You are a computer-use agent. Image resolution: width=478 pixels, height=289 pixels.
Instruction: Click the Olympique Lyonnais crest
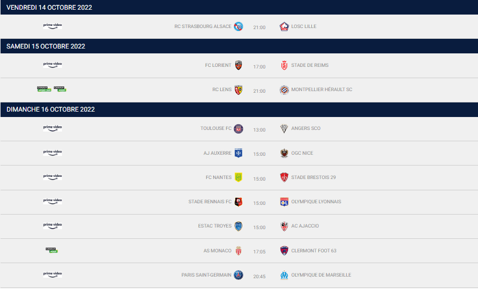(x=284, y=202)
